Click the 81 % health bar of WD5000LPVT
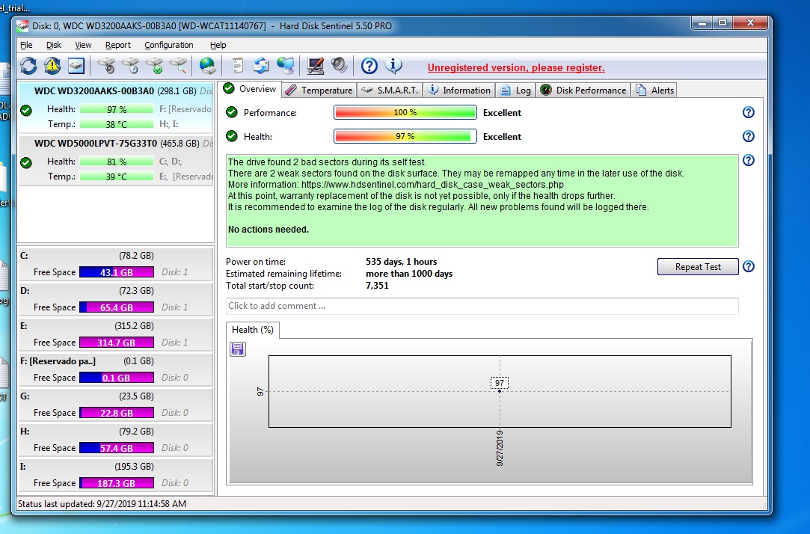810x534 pixels. 117,162
